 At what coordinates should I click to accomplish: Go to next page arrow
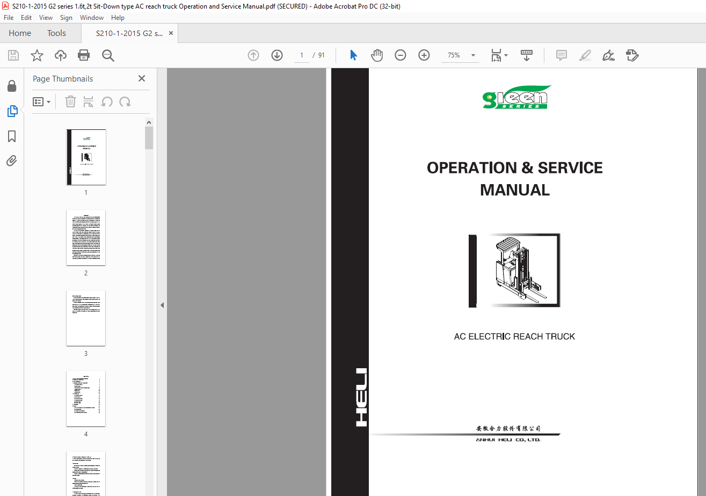(x=277, y=55)
